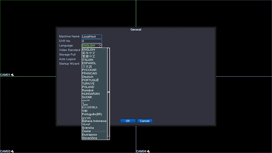Click the Storage Full label
The height and width of the screenshot is (153, 272).
pyautogui.click(x=67, y=55)
